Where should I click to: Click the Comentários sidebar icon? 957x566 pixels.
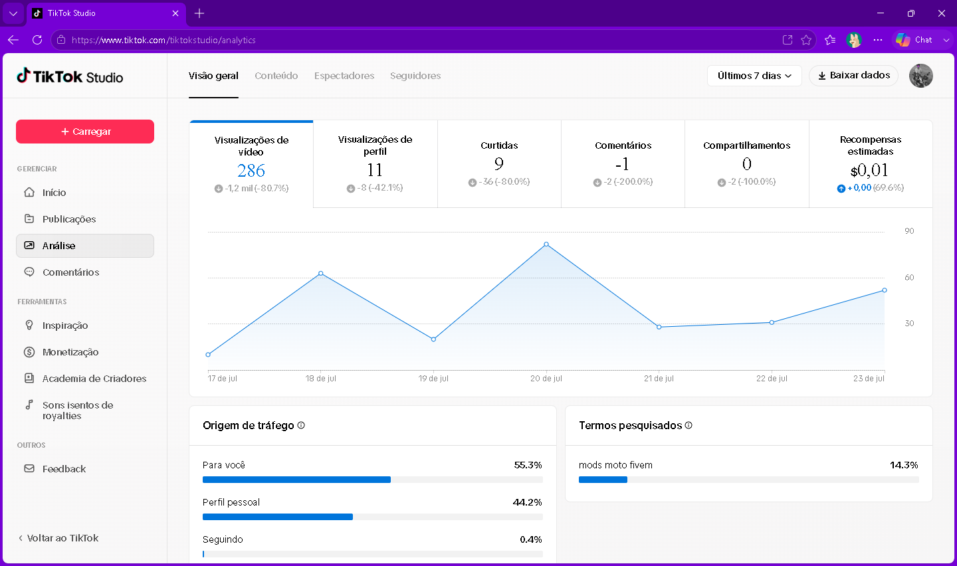[29, 272]
